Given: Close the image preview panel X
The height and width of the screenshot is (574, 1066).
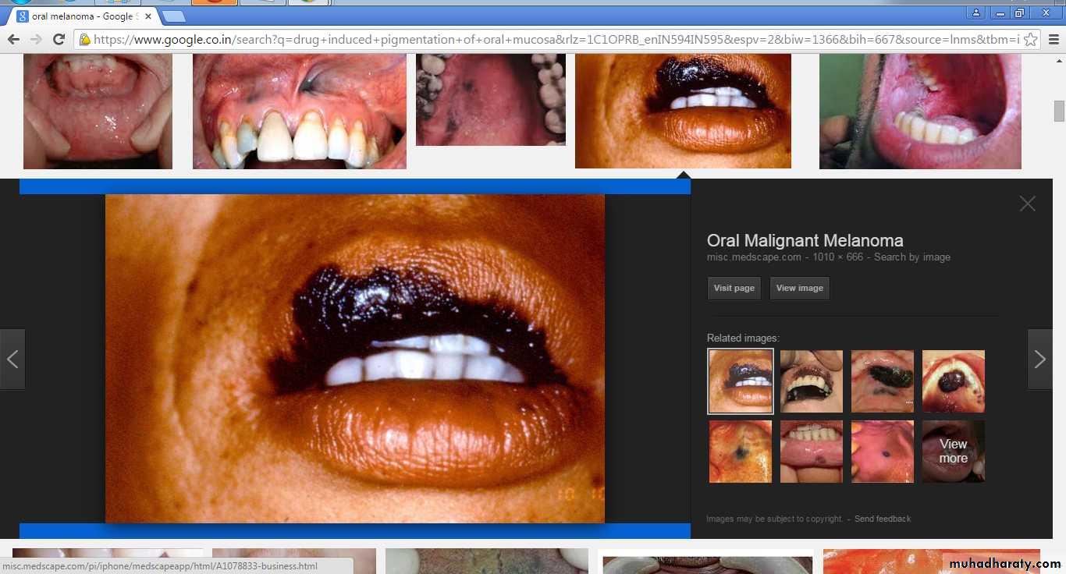Looking at the screenshot, I should [1027, 204].
